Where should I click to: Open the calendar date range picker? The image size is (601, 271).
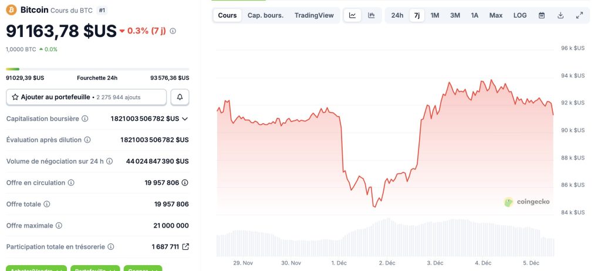[x=542, y=15]
